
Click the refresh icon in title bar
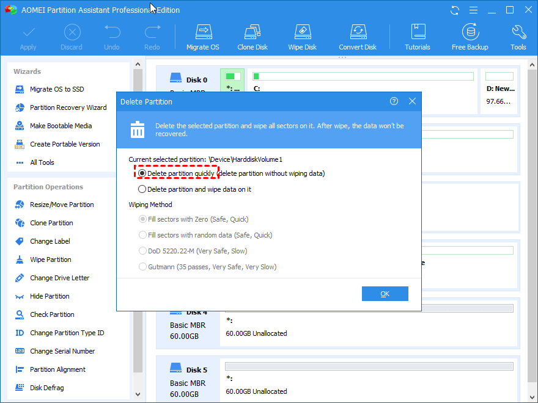pos(455,10)
